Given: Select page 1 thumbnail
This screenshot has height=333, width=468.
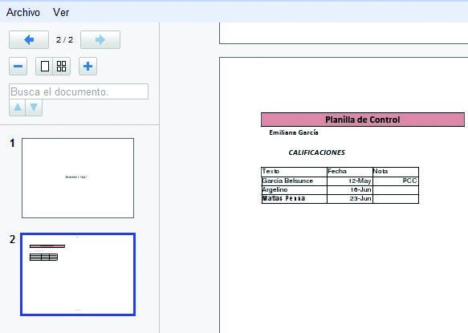Looking at the screenshot, I should click(x=78, y=178).
